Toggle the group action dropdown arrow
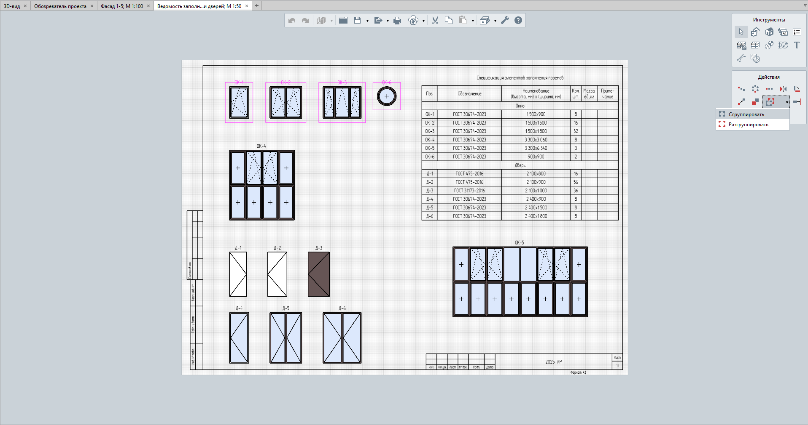 point(787,102)
